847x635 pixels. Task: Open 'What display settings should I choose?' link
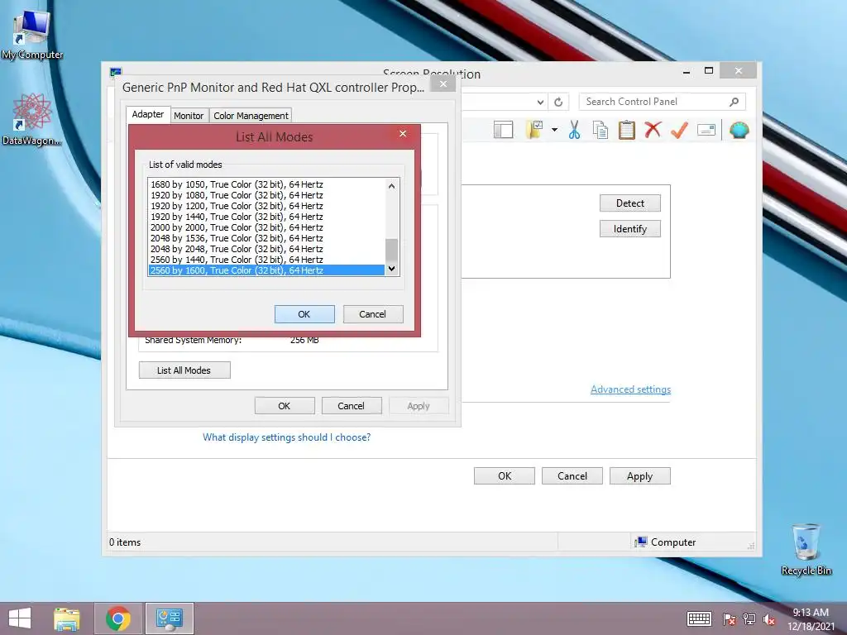(286, 437)
